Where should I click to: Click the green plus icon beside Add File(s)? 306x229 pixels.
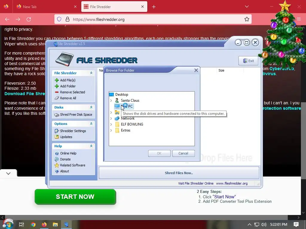57,80
